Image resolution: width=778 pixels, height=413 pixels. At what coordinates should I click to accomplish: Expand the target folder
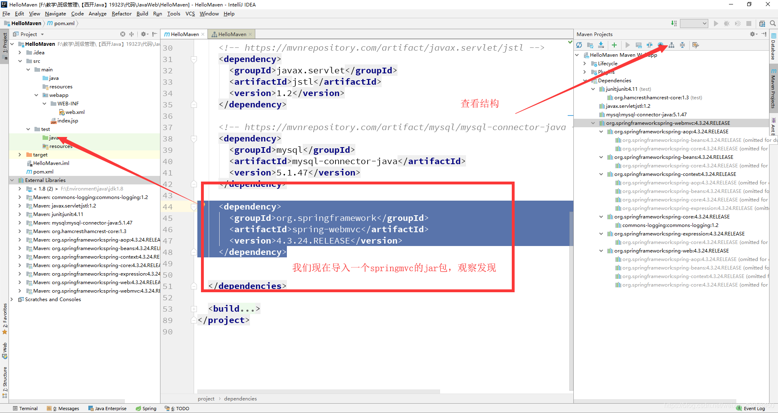[20, 155]
